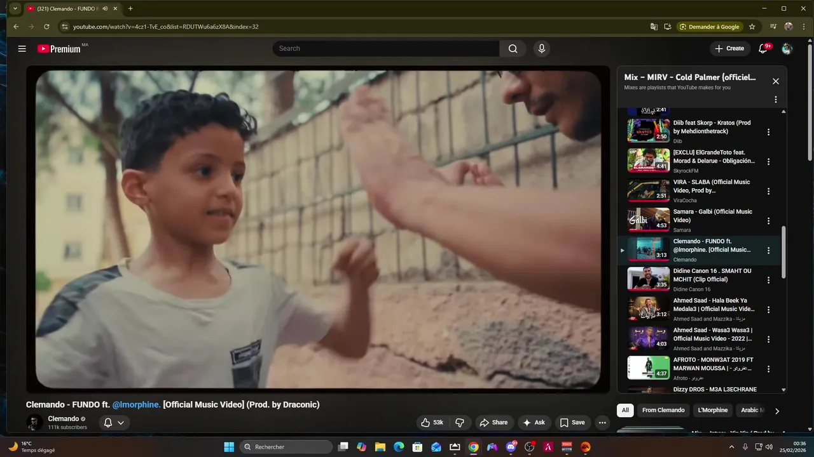
Task: Open Chrome three-dot menu
Action: click(x=803, y=27)
